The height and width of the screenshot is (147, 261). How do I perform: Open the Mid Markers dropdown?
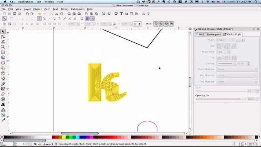click(237, 76)
